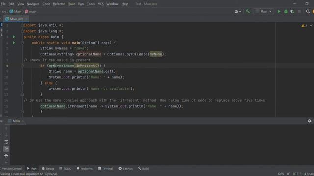Screen dimensions: 314x176
Task: Run main method from gutter icon
Action: click(14, 43)
